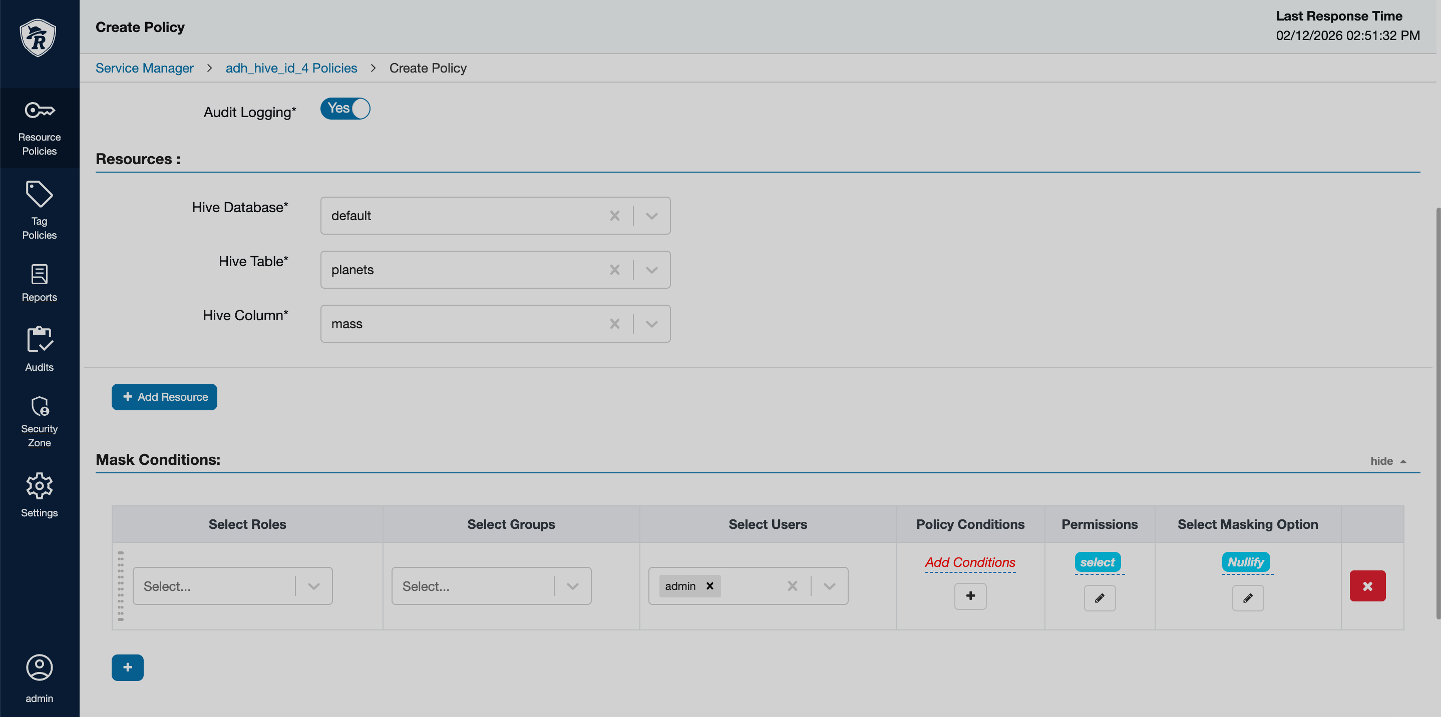Delete the mask condition row

click(x=1368, y=586)
